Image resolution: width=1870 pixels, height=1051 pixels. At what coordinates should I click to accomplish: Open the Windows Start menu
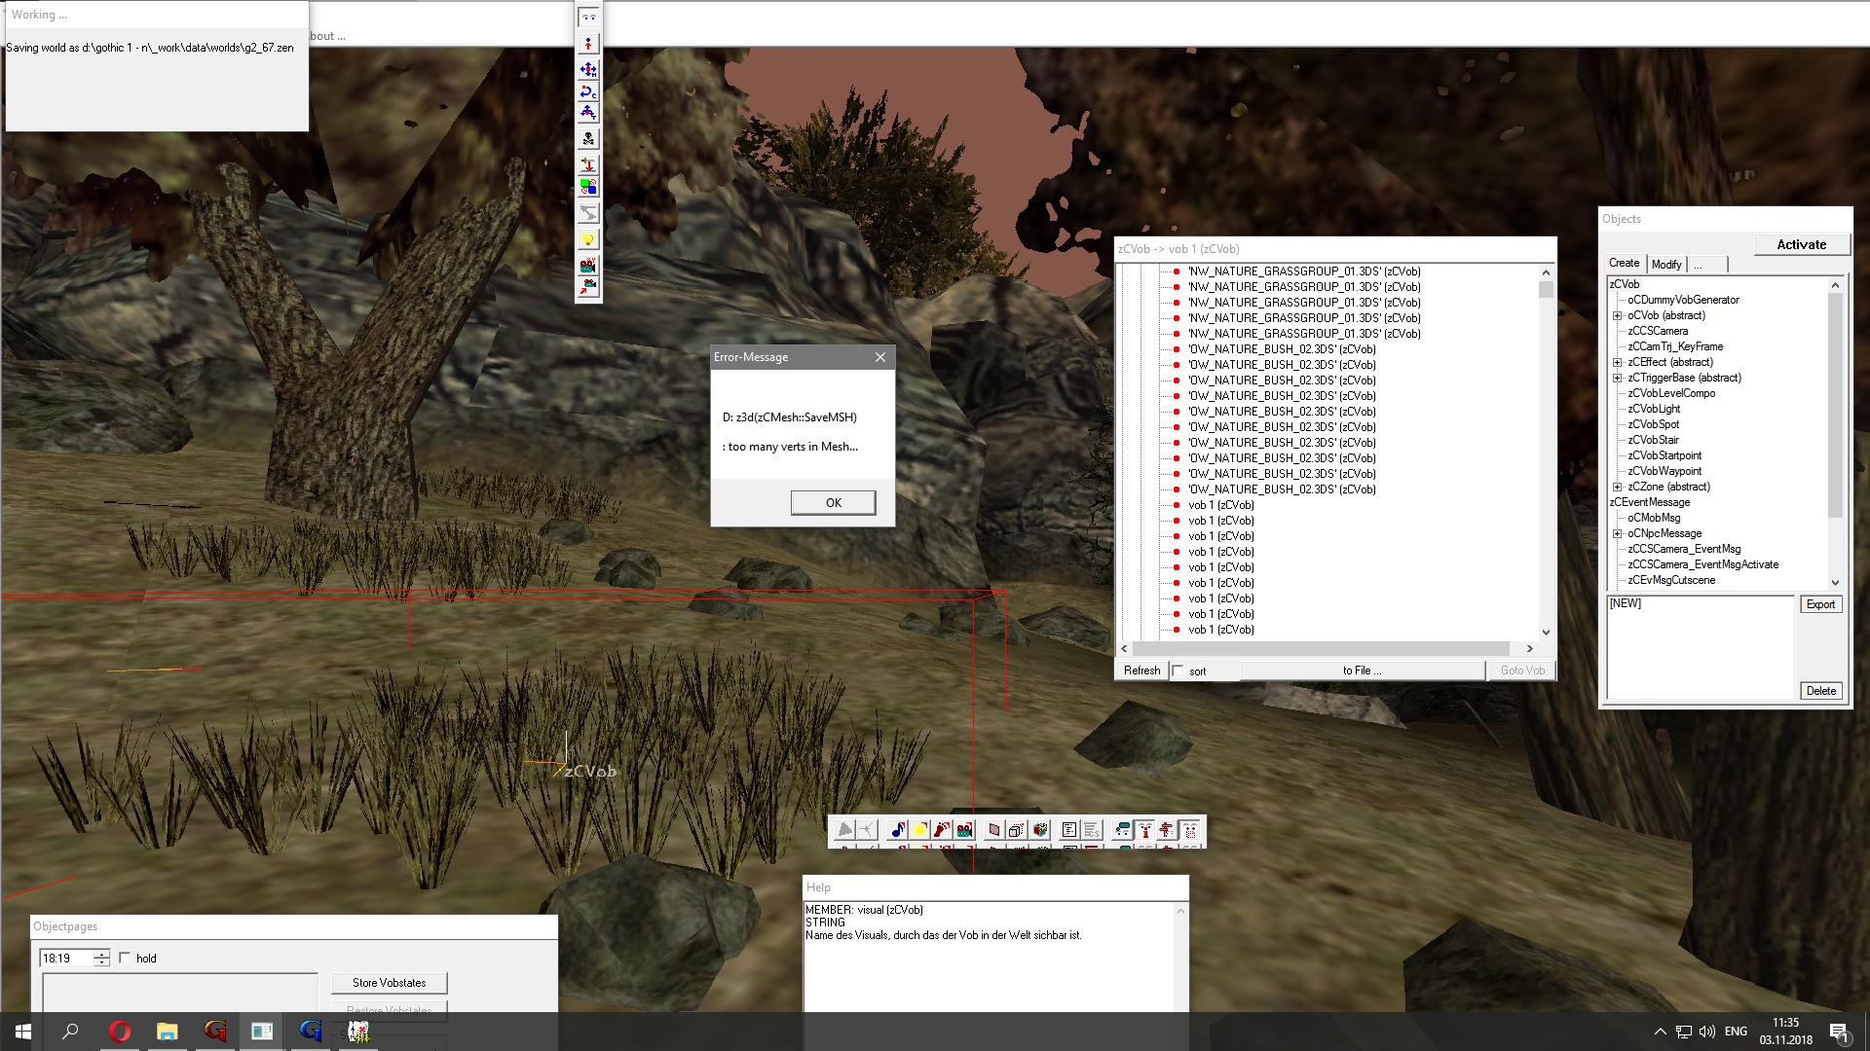[23, 1032]
